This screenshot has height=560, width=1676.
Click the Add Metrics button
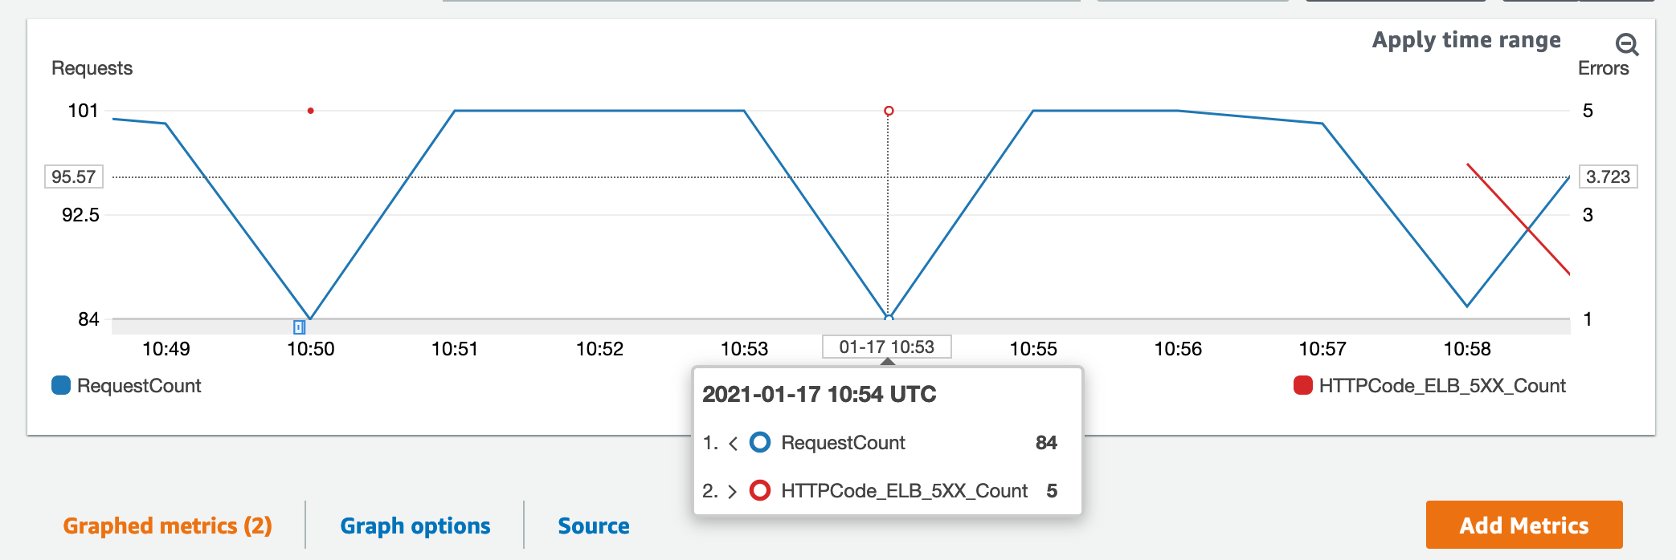click(1524, 525)
